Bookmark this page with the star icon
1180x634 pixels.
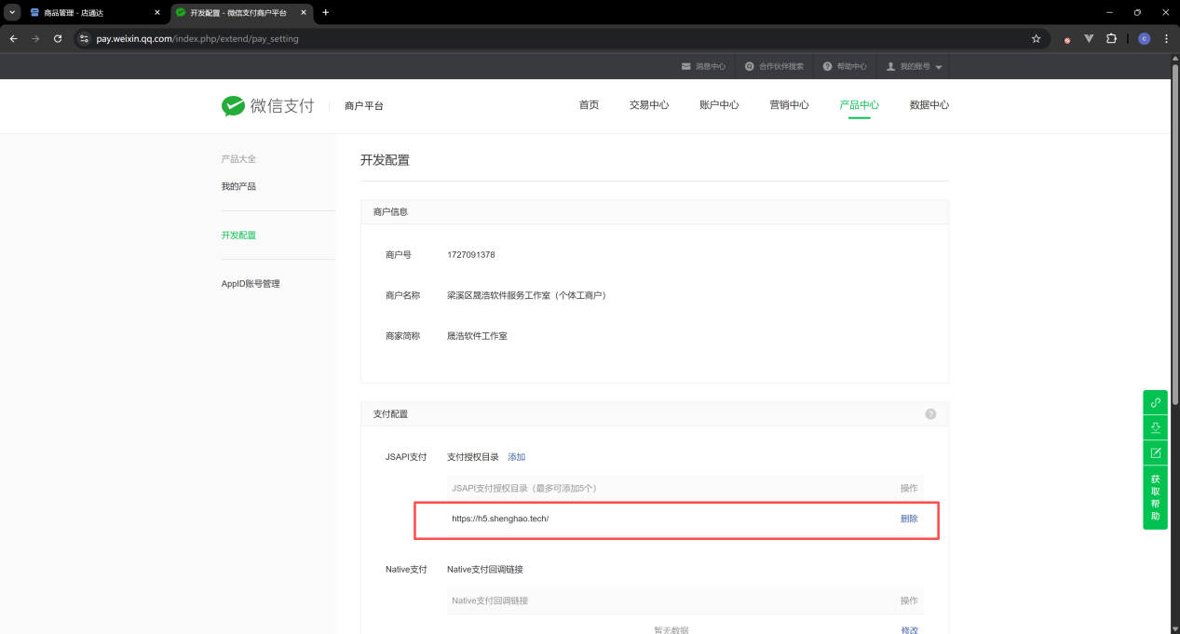click(x=1036, y=39)
